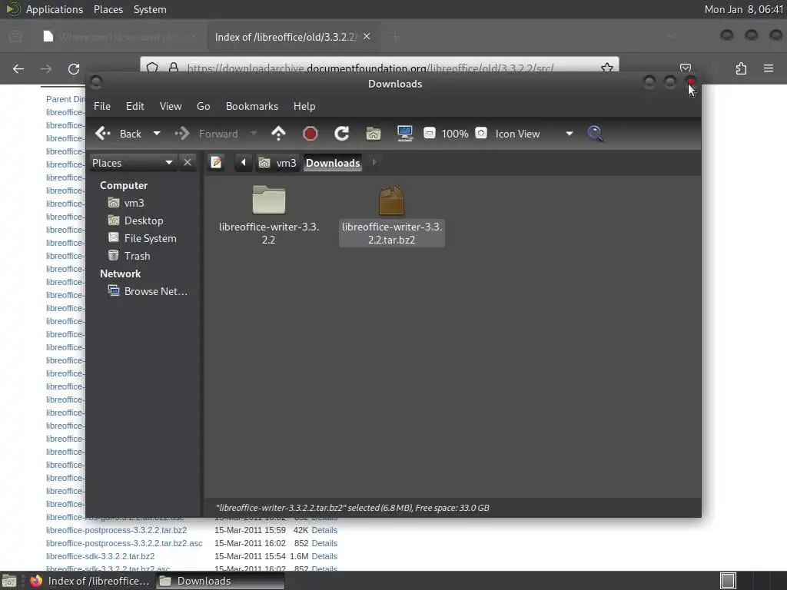
Task: Open the Computer toolbar icon
Action: pos(405,134)
